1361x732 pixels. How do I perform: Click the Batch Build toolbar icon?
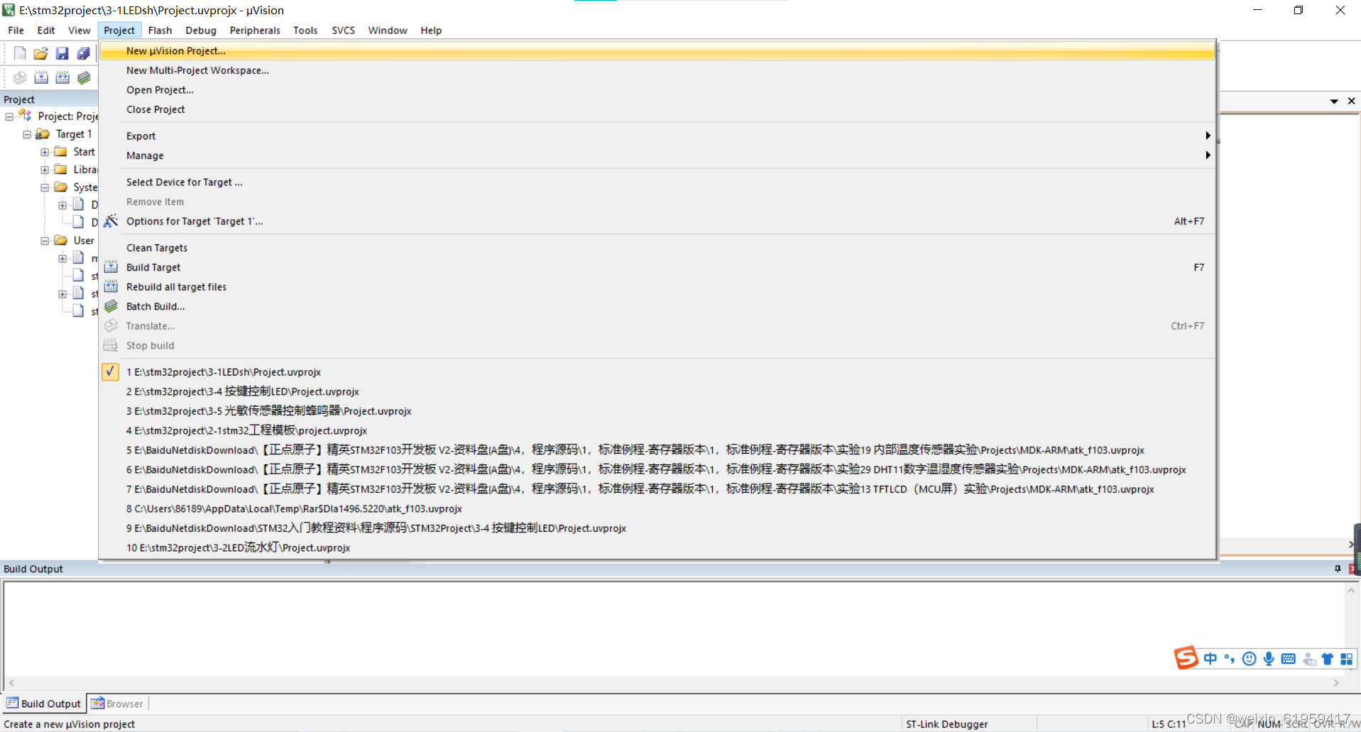pos(84,77)
